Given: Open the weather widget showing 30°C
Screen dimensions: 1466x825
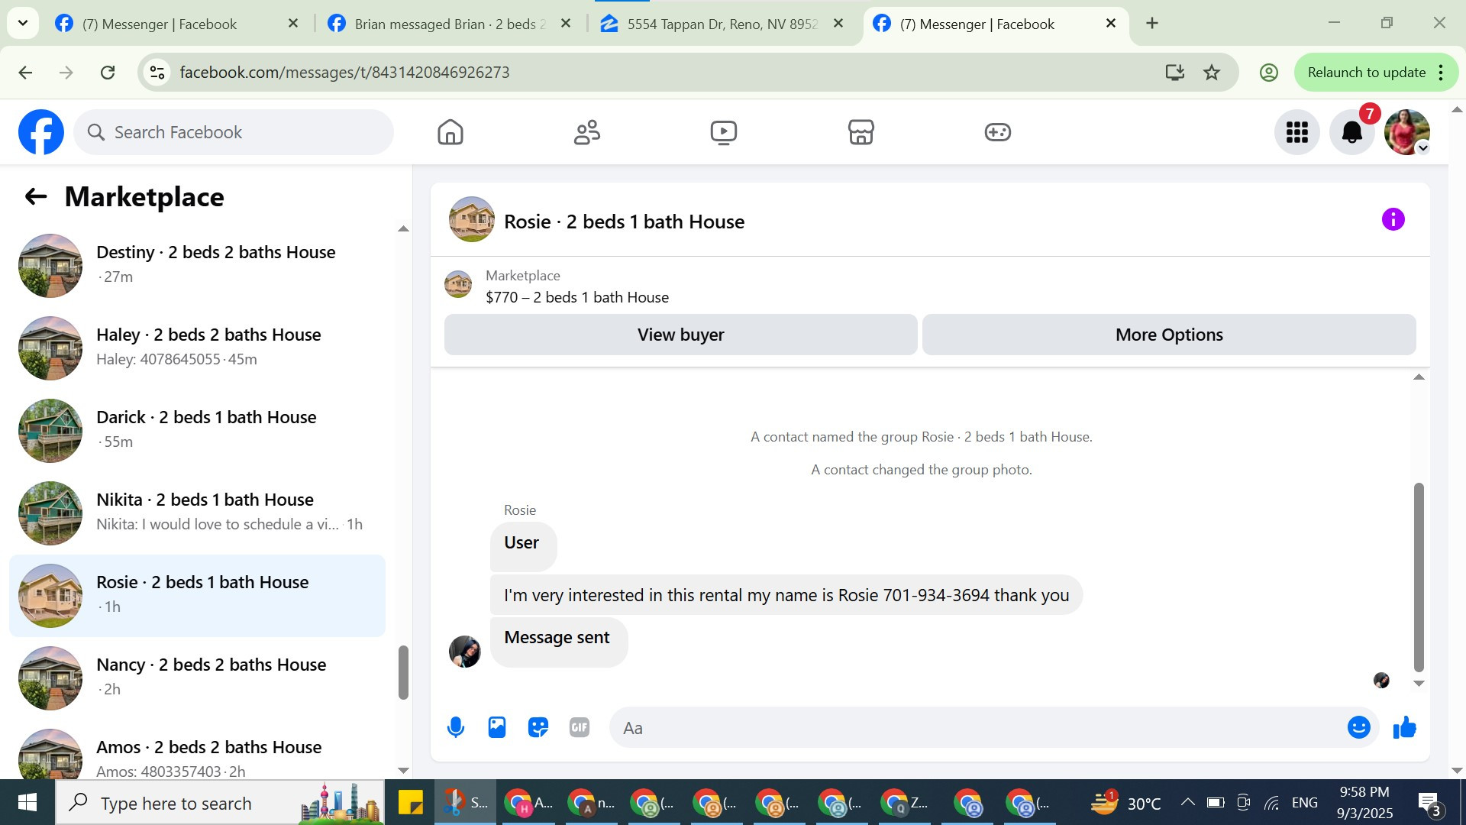Looking at the screenshot, I should pos(1125,803).
